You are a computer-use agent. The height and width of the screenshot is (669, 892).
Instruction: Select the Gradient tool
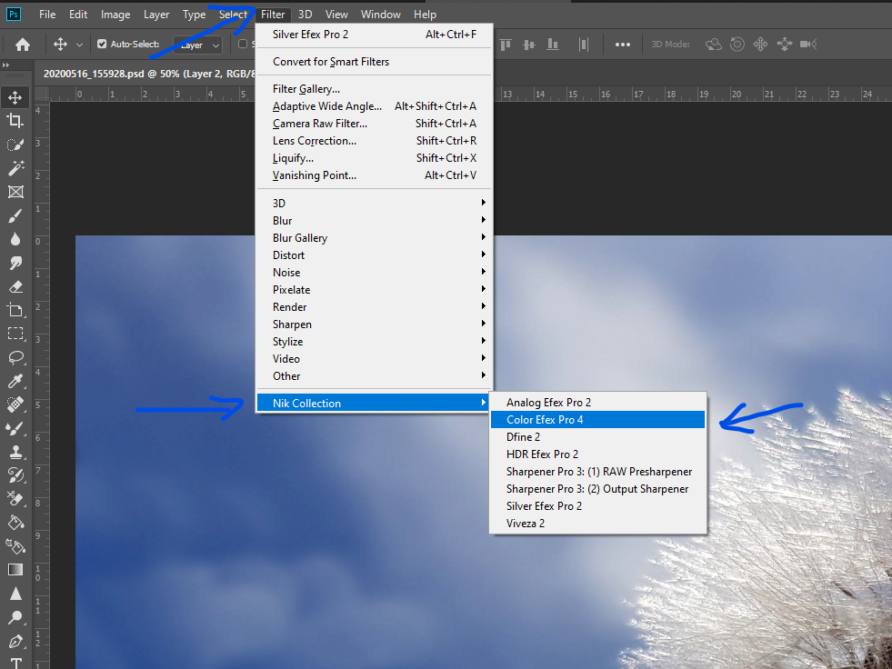click(15, 569)
